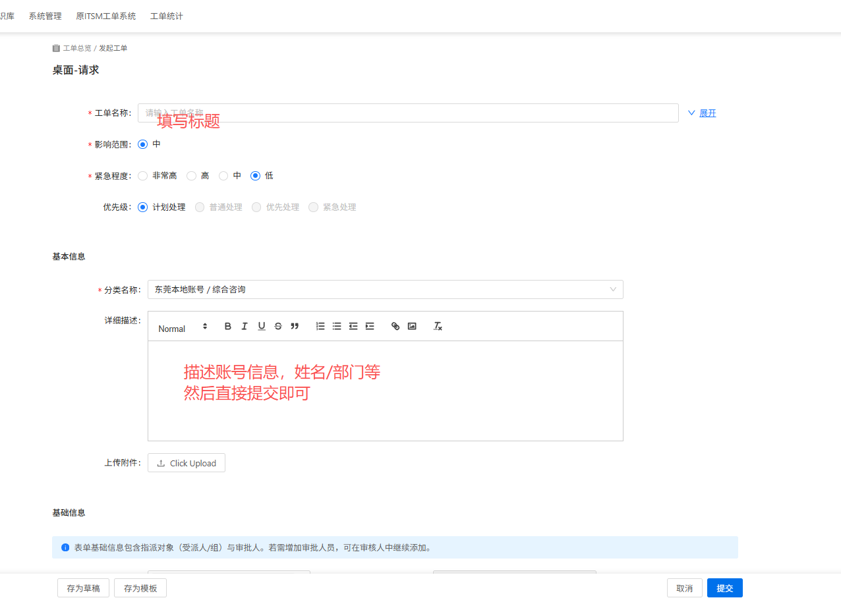Expand the form via 展开 link
The image size is (841, 602).
click(x=707, y=113)
